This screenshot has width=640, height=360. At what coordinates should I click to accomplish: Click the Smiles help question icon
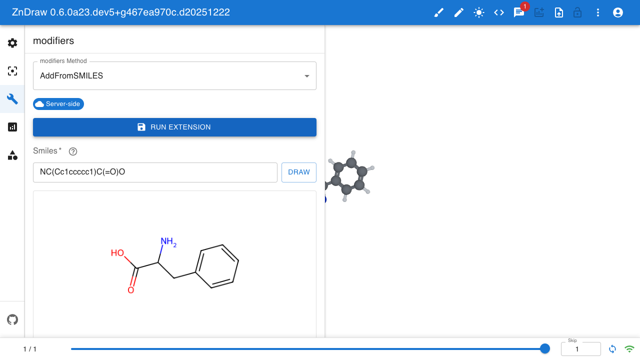[73, 151]
